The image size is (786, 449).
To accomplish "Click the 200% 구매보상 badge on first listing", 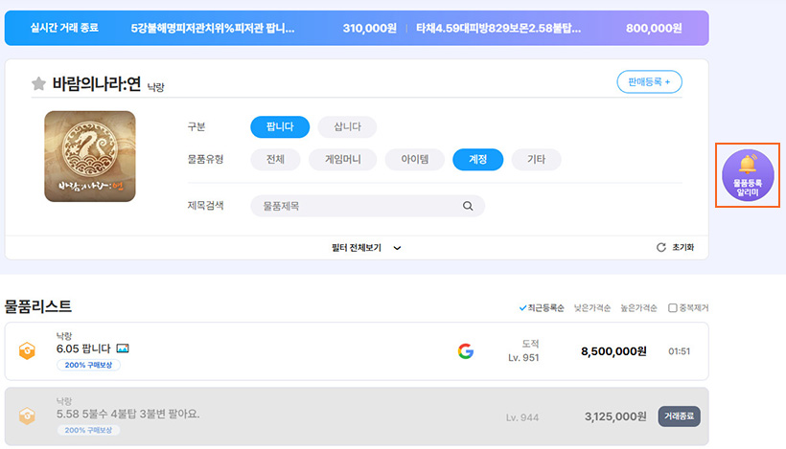I will (x=88, y=366).
